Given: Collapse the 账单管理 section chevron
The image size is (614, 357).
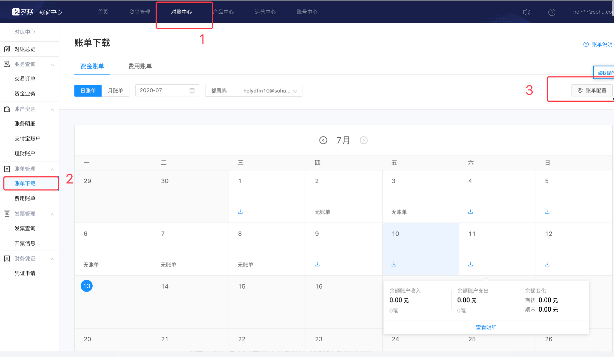Looking at the screenshot, I should coord(52,169).
